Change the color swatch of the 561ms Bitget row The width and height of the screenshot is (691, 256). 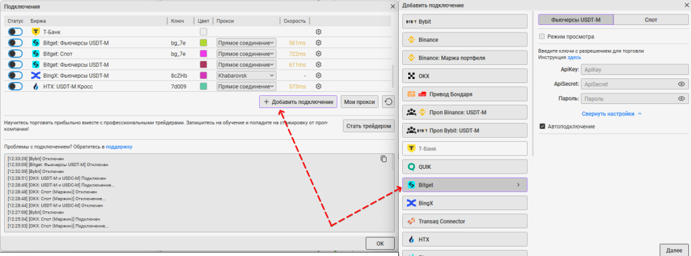(203, 43)
